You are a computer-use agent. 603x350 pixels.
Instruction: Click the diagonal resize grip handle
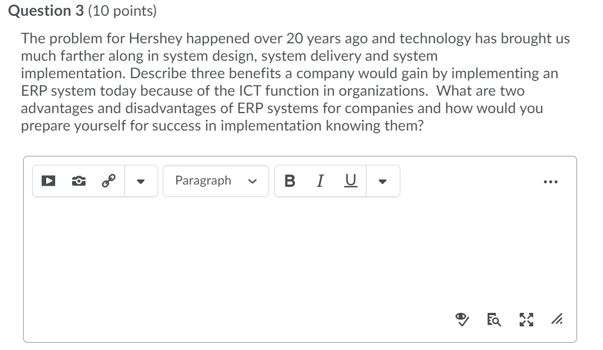click(557, 320)
